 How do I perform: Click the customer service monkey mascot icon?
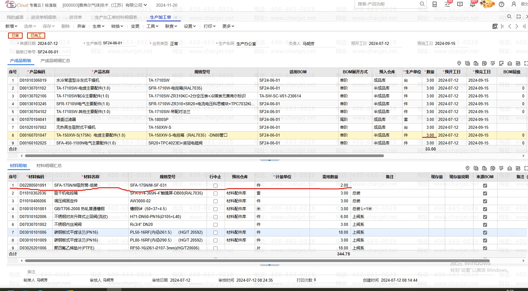[x=487, y=4]
